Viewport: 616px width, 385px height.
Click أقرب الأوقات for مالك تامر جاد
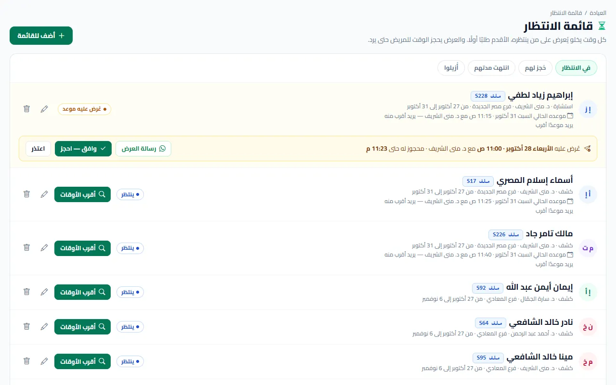click(x=82, y=248)
